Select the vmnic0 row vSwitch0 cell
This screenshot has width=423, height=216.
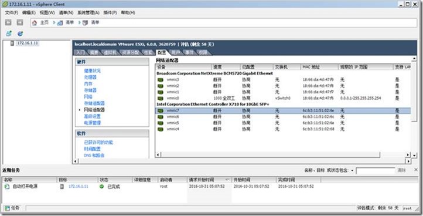coord(283,99)
